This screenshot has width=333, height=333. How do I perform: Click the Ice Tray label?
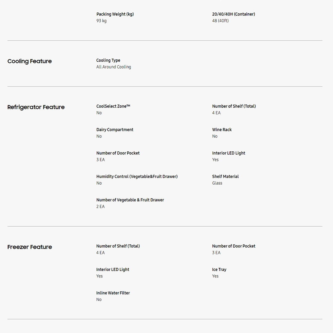[x=219, y=270]
